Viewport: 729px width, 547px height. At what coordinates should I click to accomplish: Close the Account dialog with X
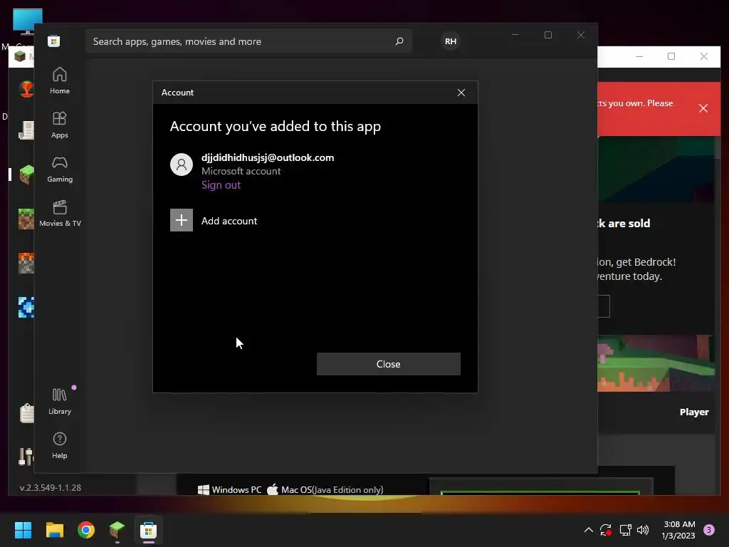pos(461,93)
